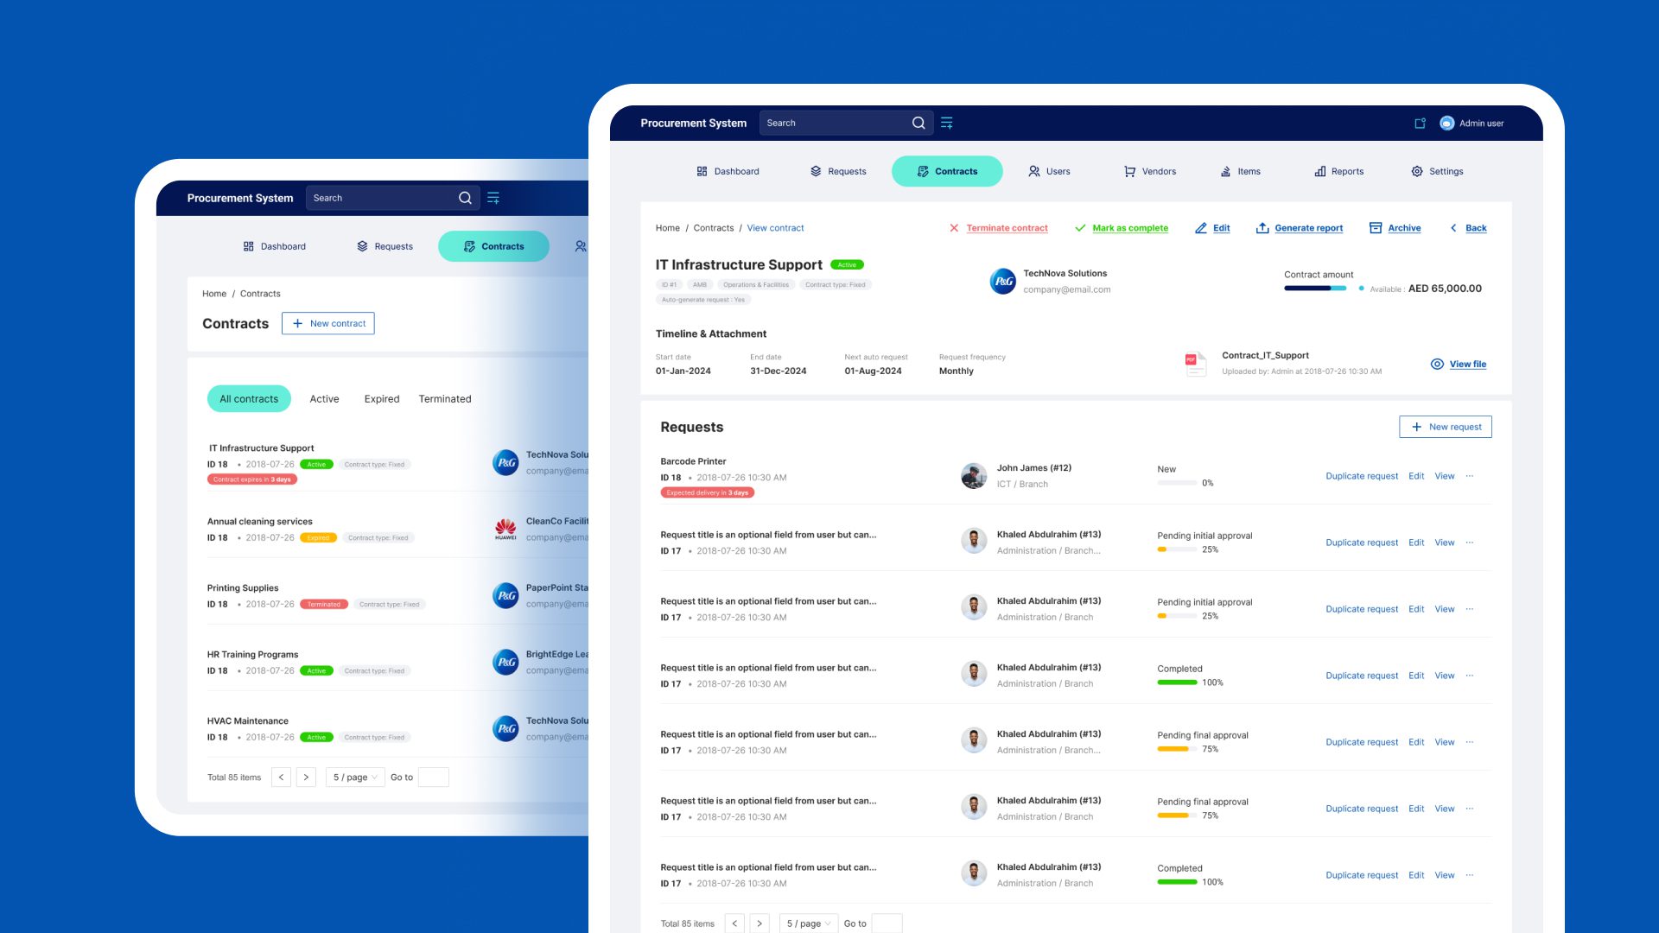Image resolution: width=1659 pixels, height=933 pixels.
Task: Click the Archive box icon
Action: point(1376,228)
